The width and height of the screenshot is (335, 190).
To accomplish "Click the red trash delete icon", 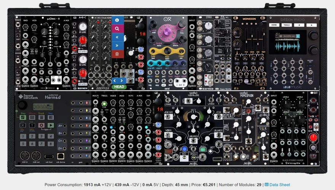I will click(x=117, y=54).
